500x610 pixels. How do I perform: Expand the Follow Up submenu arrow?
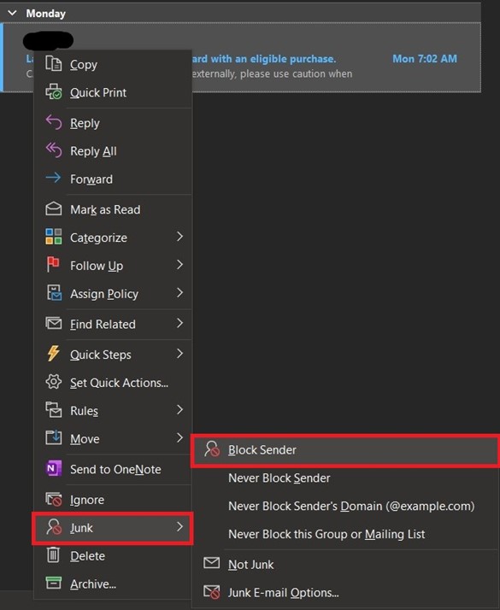[x=179, y=265]
